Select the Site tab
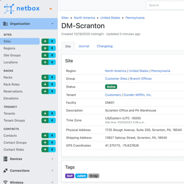Screen dimensions: 184x184 pyautogui.click(x=68, y=46)
